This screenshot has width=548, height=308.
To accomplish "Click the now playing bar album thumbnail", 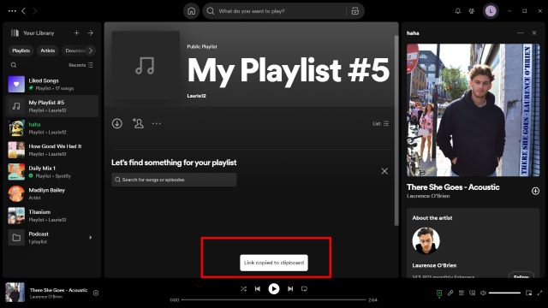I will (15, 293).
